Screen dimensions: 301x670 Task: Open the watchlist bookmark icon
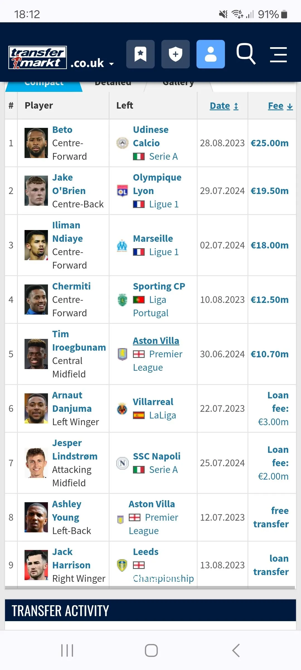(140, 54)
